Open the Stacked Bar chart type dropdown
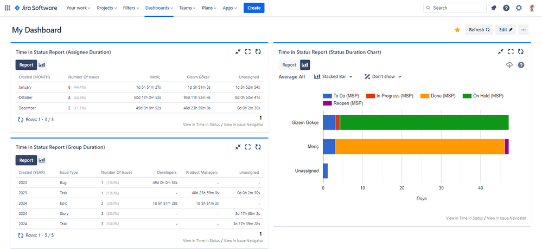The height and width of the screenshot is (249, 542). tap(333, 77)
